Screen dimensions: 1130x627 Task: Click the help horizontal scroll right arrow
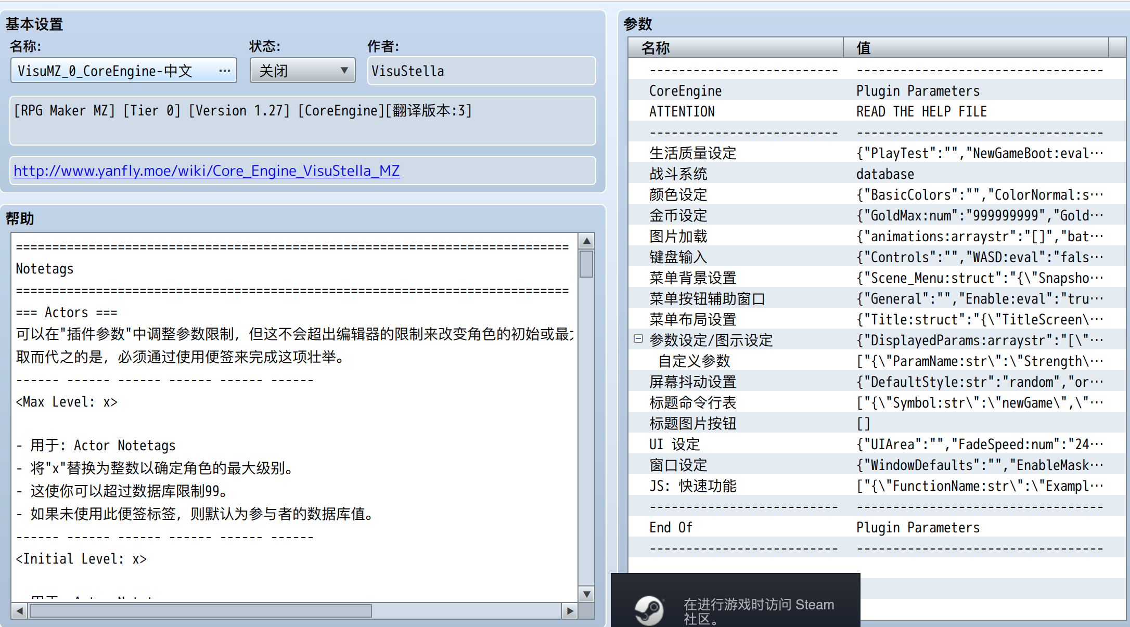click(570, 611)
